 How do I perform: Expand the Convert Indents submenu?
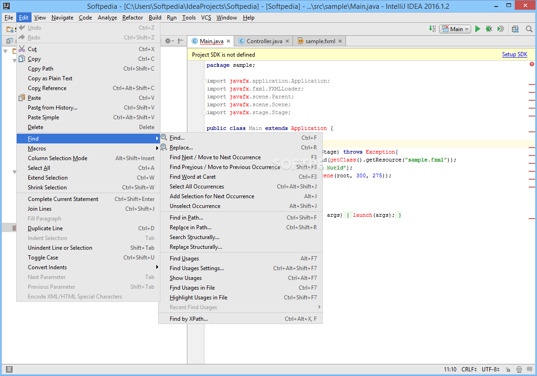coord(89,267)
